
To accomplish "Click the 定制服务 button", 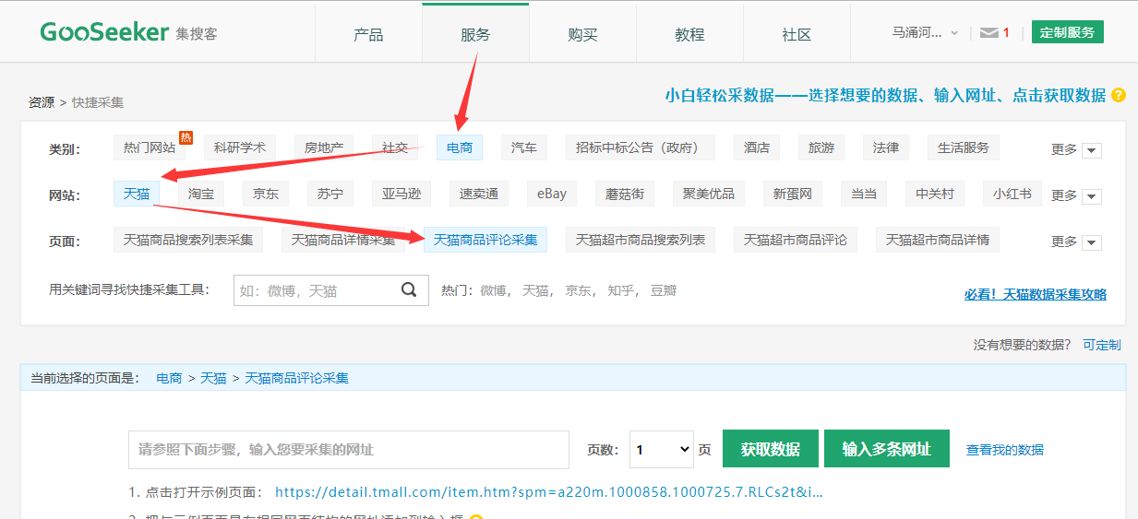I will tap(1067, 32).
